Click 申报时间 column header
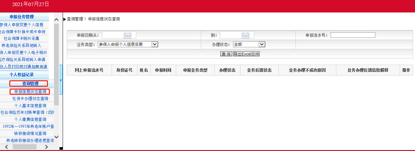The image size is (415, 151). 163,70
